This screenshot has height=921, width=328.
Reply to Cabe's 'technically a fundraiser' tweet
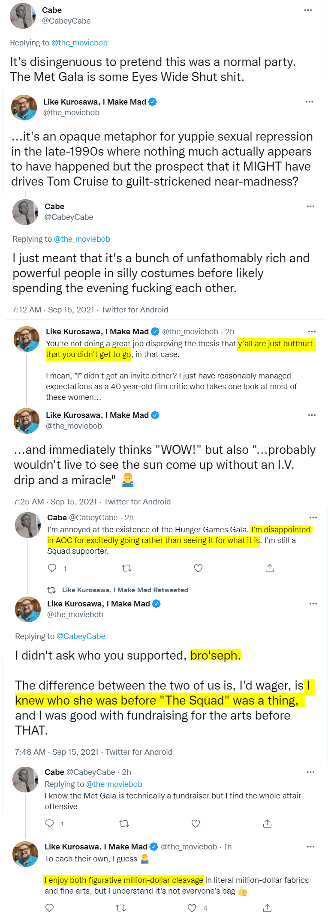[x=50, y=824]
